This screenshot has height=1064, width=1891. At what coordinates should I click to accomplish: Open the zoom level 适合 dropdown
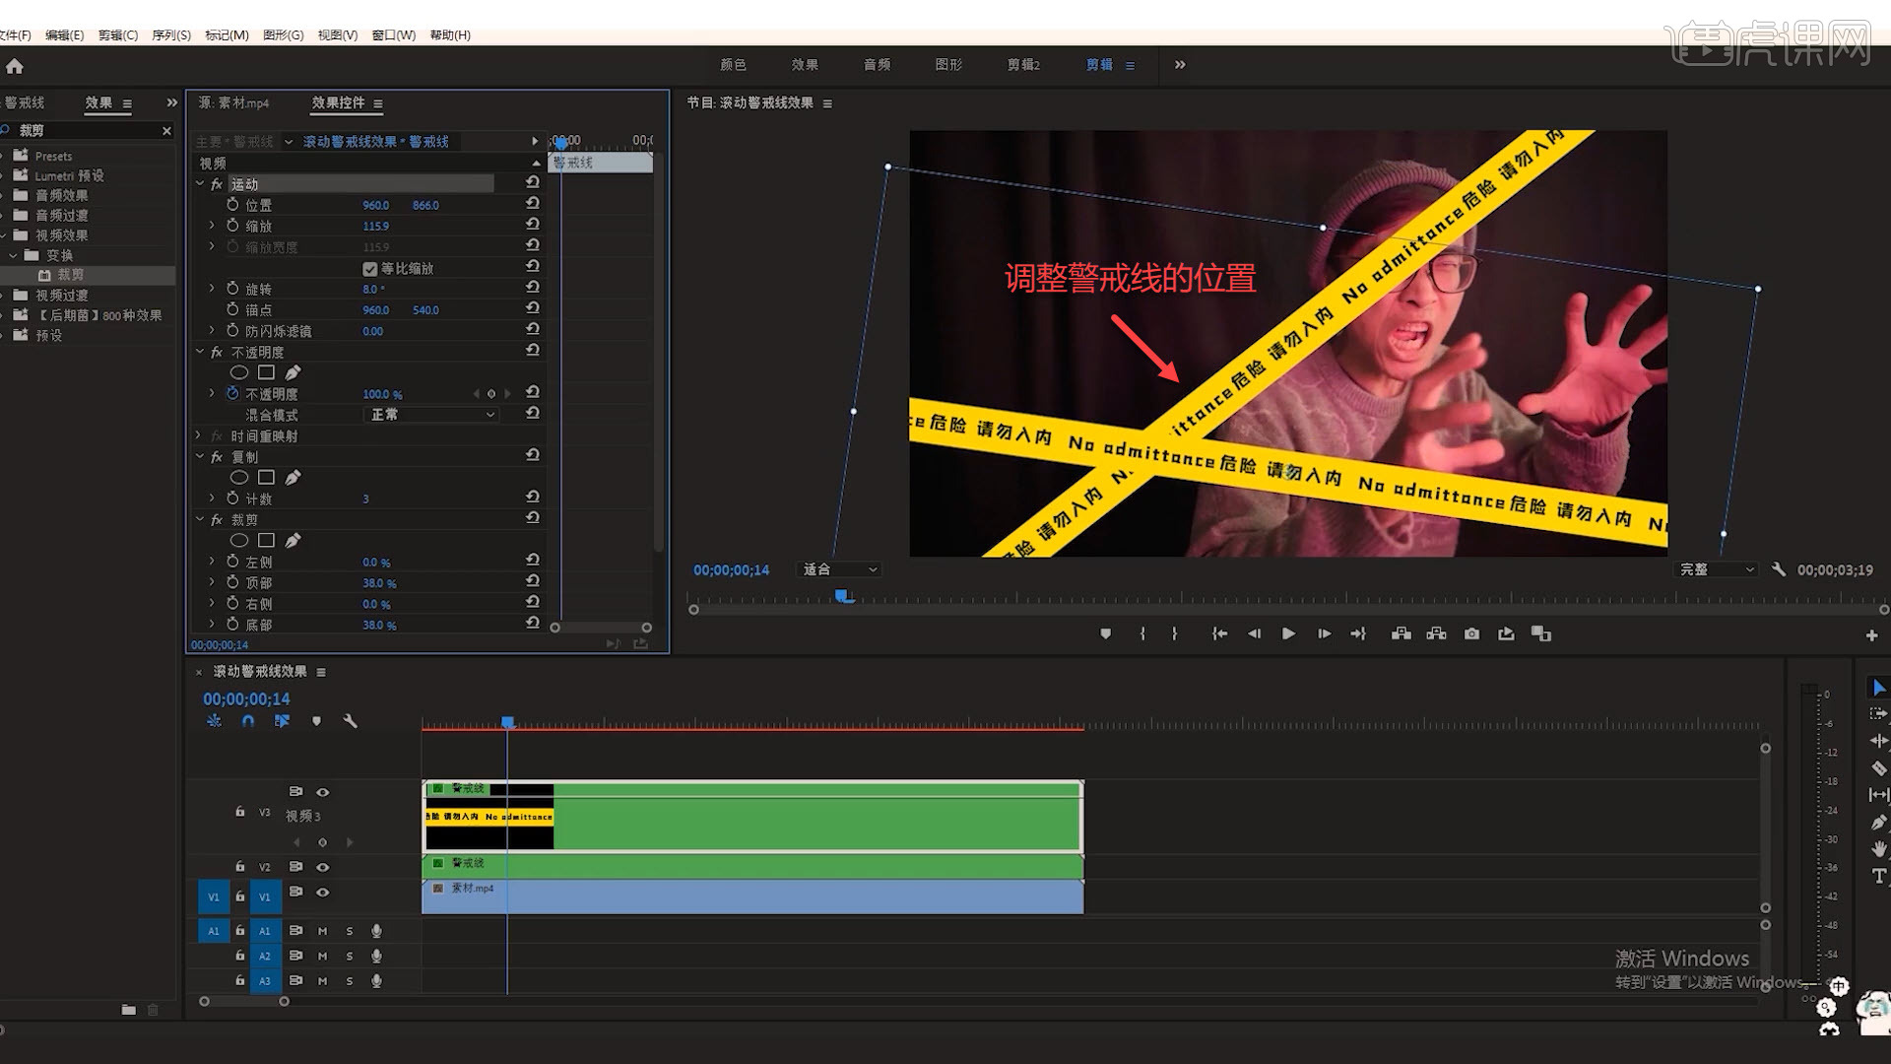tap(839, 569)
